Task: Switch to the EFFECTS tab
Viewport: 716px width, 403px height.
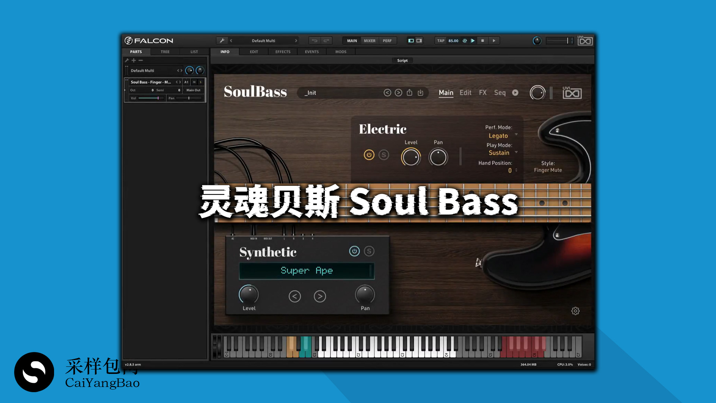Action: [282, 52]
